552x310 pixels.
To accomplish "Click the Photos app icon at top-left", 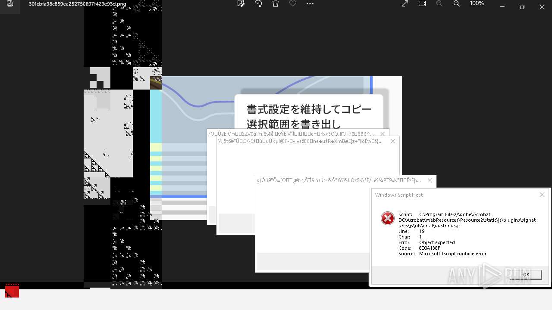I will 10,3.
